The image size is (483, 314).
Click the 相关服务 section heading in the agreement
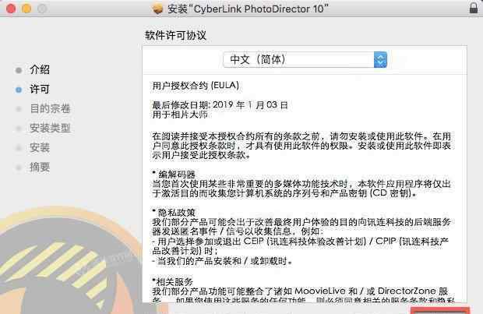tap(174, 281)
